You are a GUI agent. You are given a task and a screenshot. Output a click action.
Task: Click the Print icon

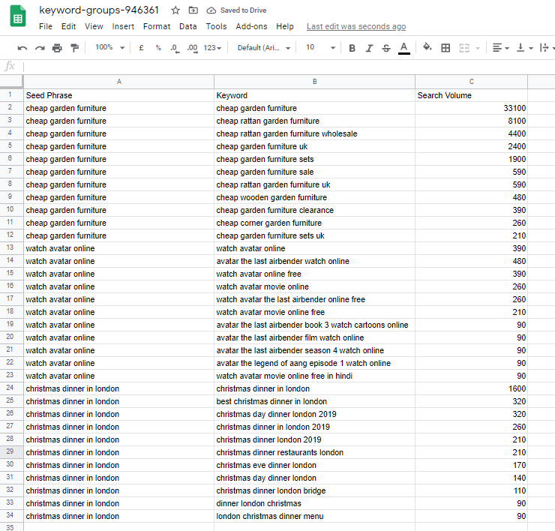[57, 48]
